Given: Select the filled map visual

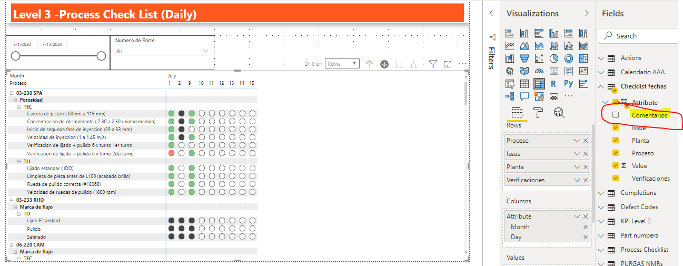Looking at the screenshot, I should pyautogui.click(x=524, y=71).
